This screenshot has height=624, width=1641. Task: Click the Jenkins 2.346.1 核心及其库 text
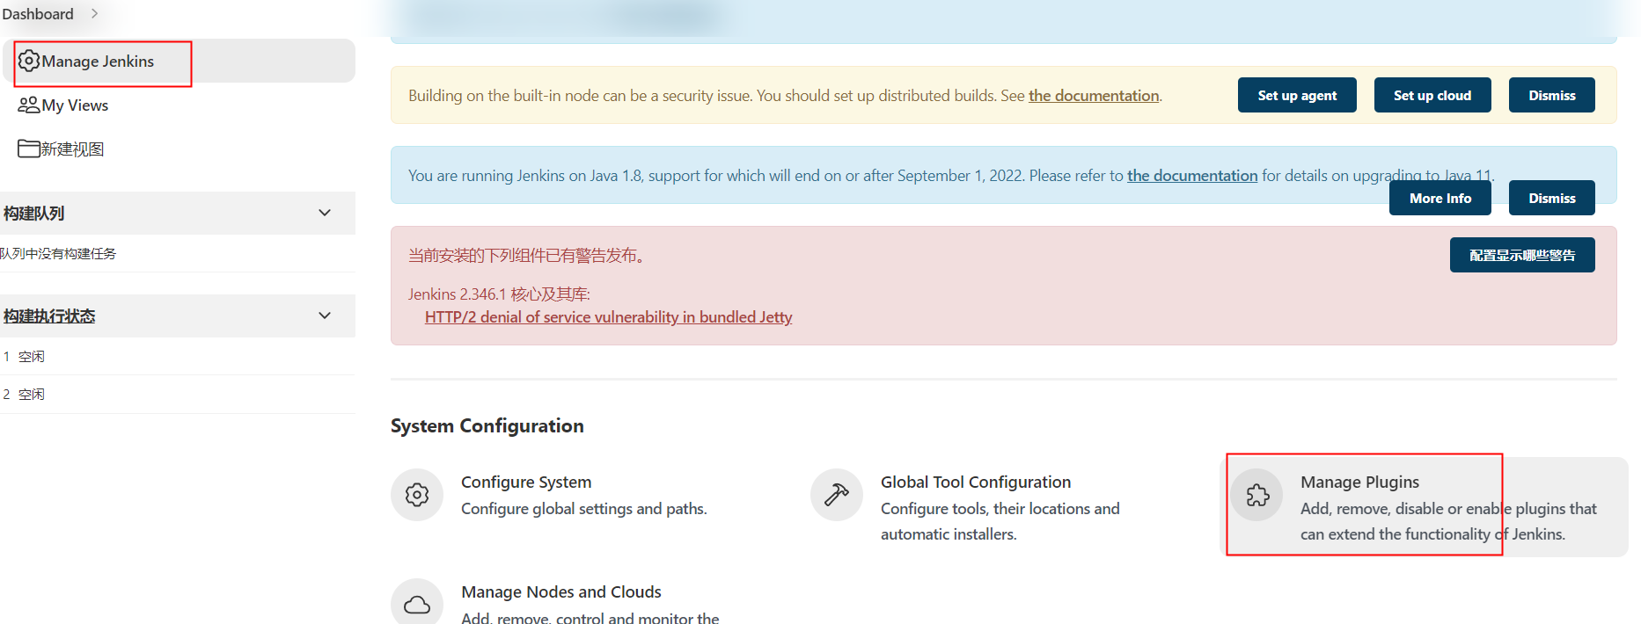(499, 294)
